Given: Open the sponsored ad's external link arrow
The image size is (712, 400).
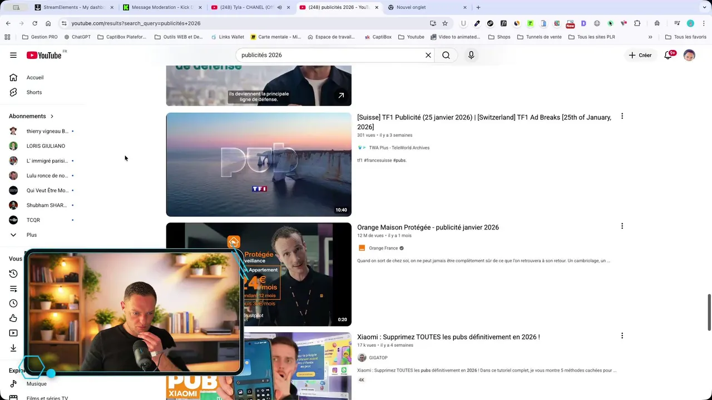Looking at the screenshot, I should pyautogui.click(x=341, y=96).
